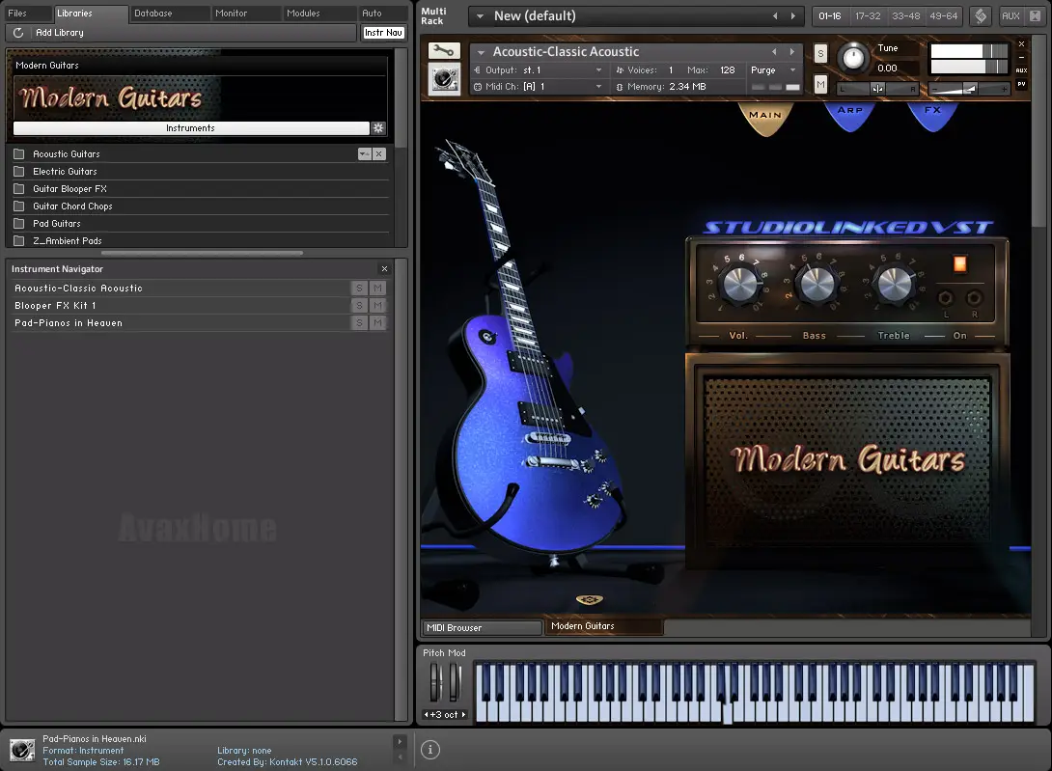Solo Acoustic-Classic Acoustic in Instrument Navigator

point(360,288)
